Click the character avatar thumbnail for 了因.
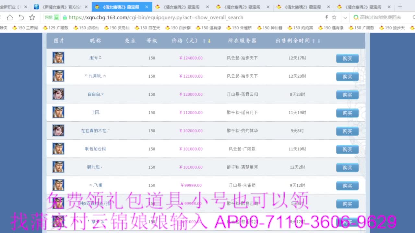This screenshot has height=233, width=415. pyautogui.click(x=58, y=112)
